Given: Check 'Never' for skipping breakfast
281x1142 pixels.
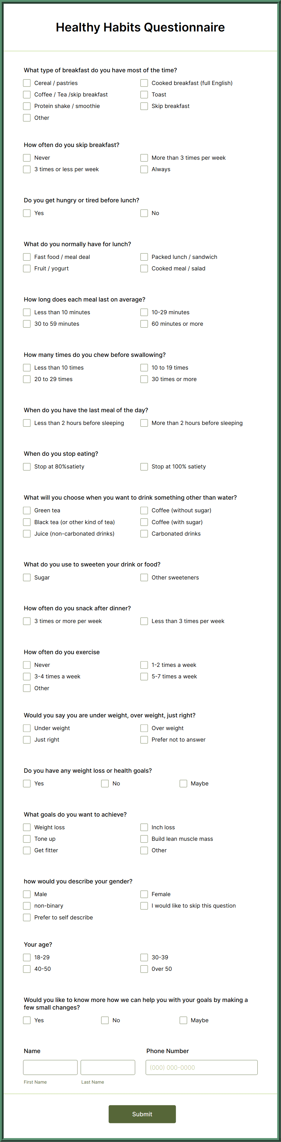Looking at the screenshot, I should pyautogui.click(x=27, y=157).
